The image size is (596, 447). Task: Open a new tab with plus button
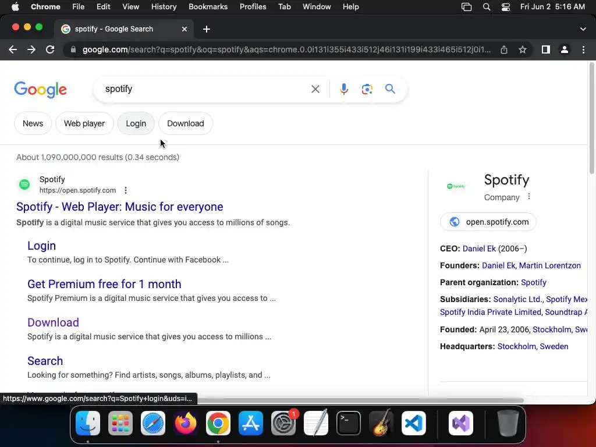click(207, 29)
